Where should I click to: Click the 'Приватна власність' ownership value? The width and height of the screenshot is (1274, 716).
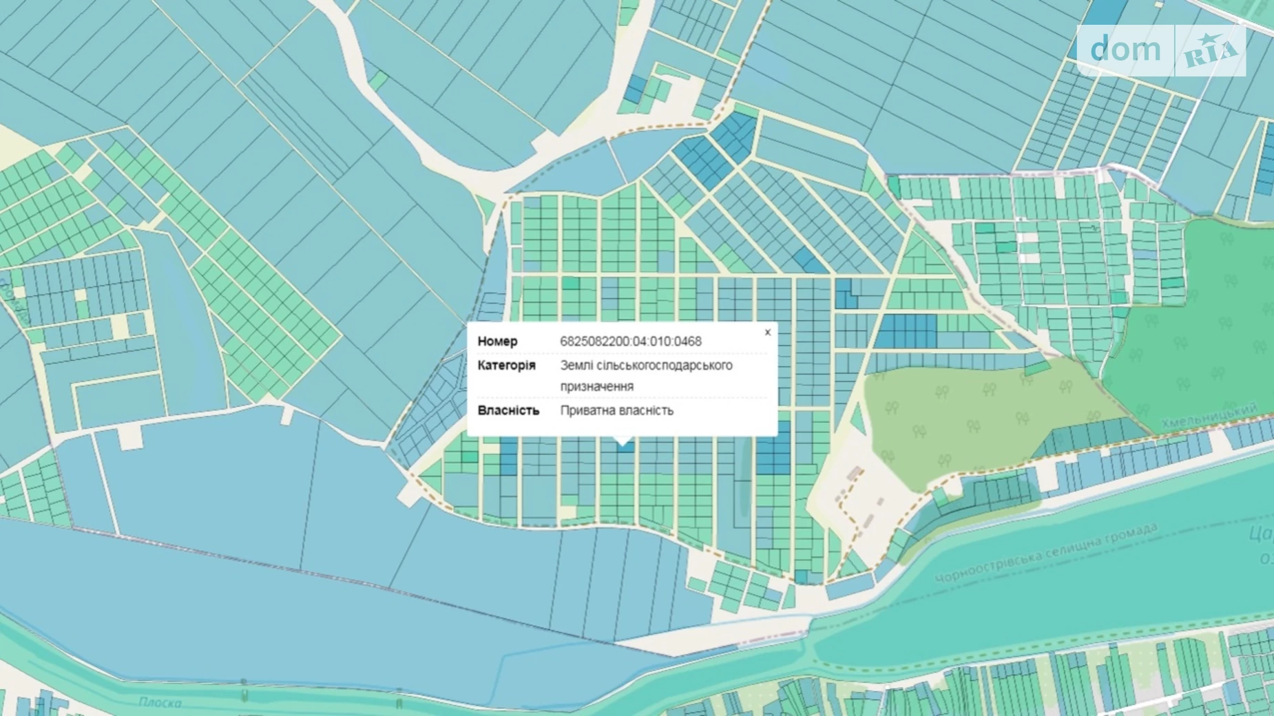(x=616, y=410)
